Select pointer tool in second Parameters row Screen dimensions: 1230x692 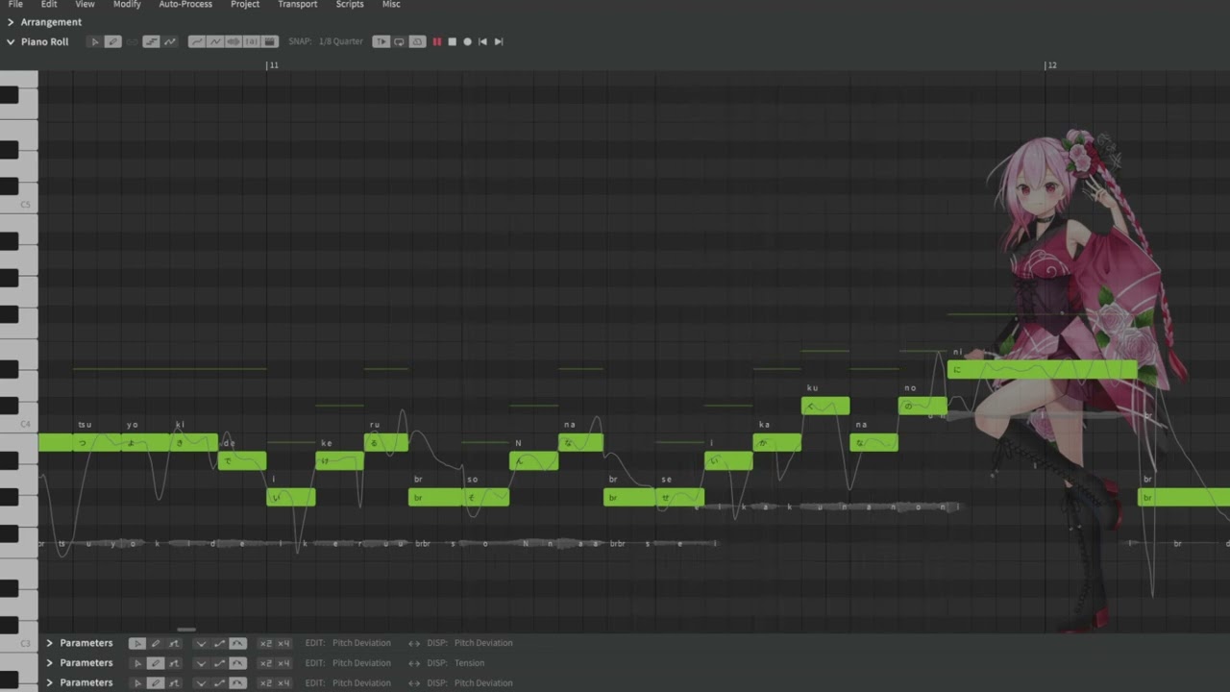[137, 663]
